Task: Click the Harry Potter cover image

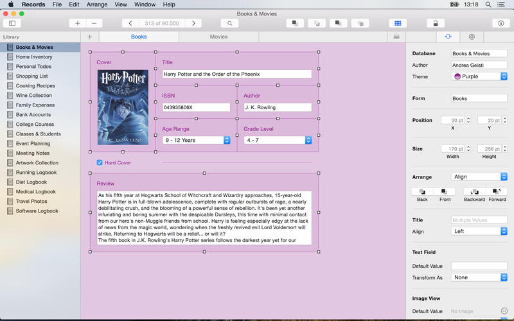Action: point(123,107)
